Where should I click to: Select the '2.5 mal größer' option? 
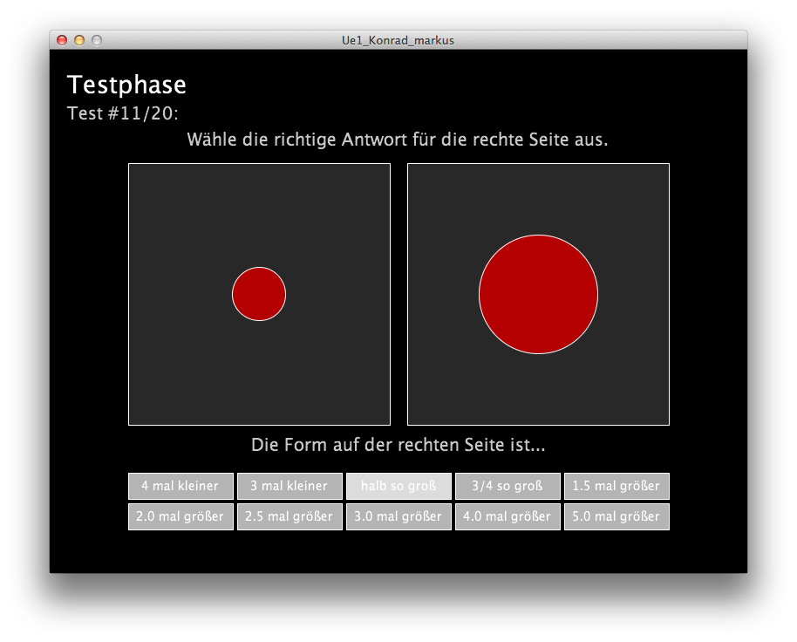(x=290, y=516)
